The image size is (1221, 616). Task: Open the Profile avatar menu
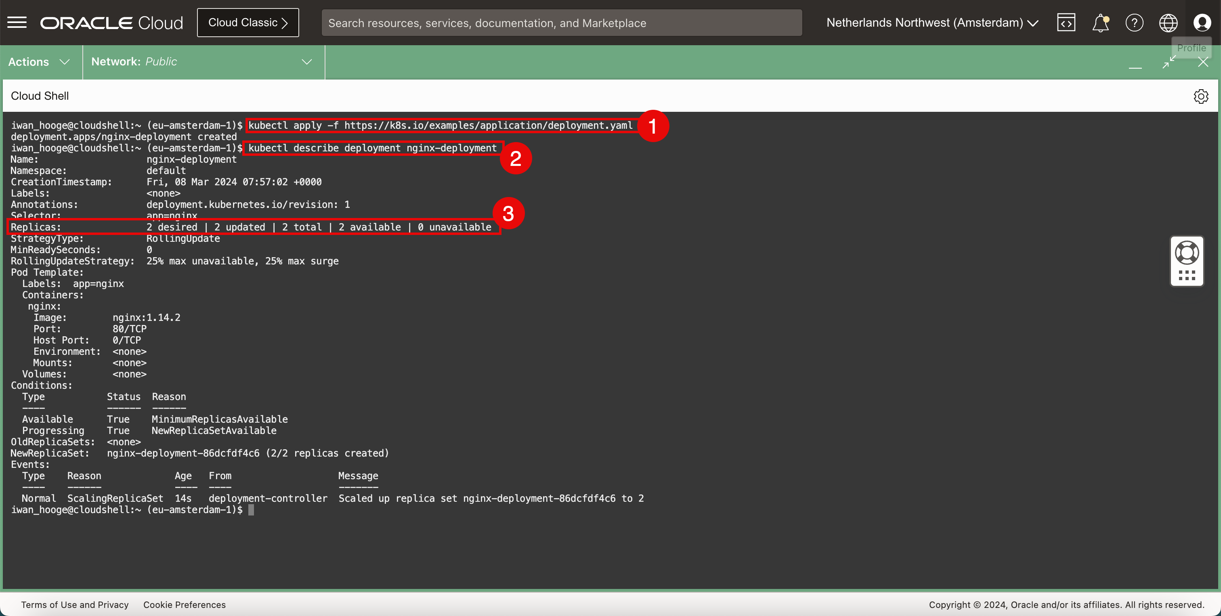(1202, 22)
